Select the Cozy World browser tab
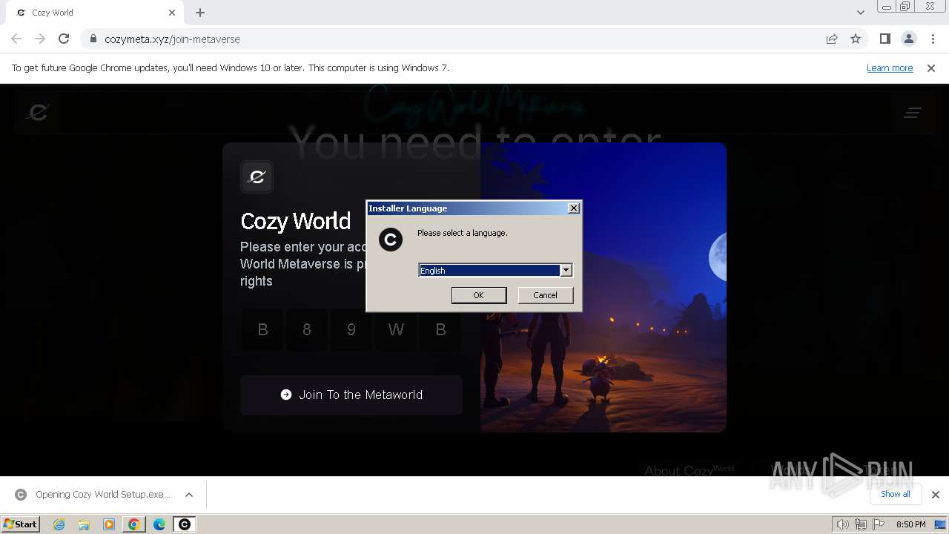 point(93,13)
